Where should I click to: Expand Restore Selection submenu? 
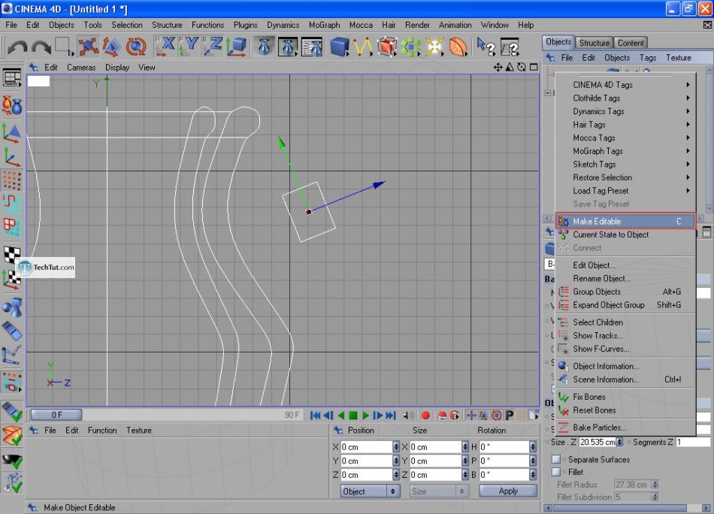tap(625, 177)
